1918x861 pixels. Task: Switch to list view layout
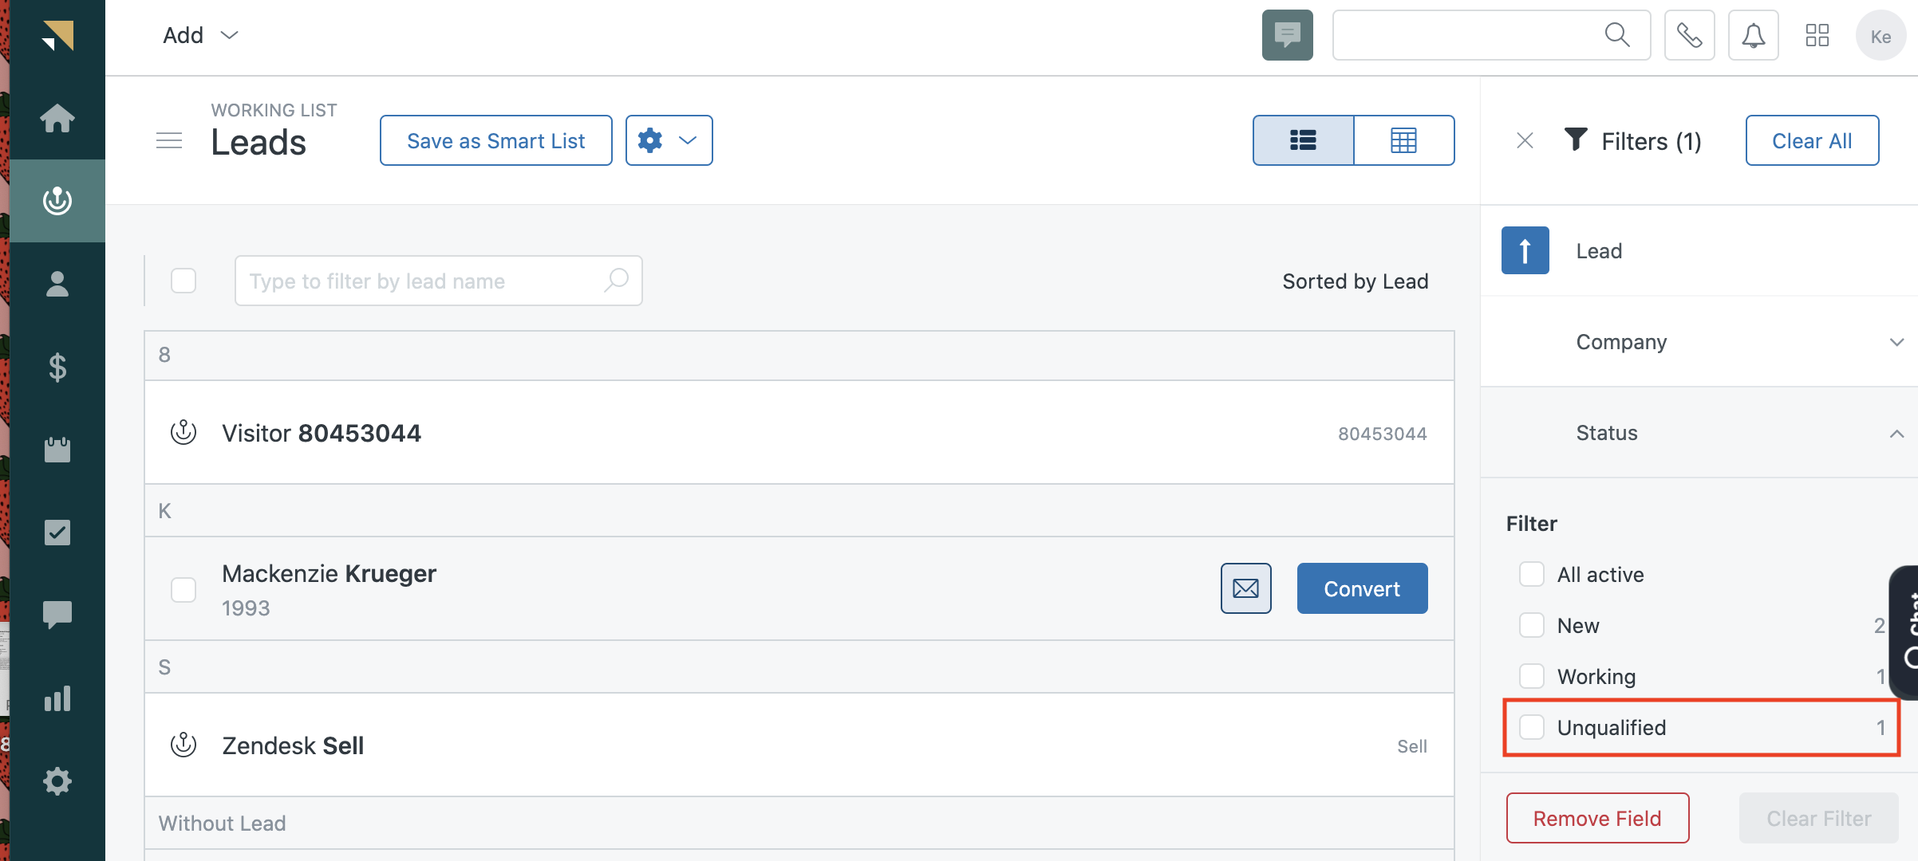coord(1303,140)
